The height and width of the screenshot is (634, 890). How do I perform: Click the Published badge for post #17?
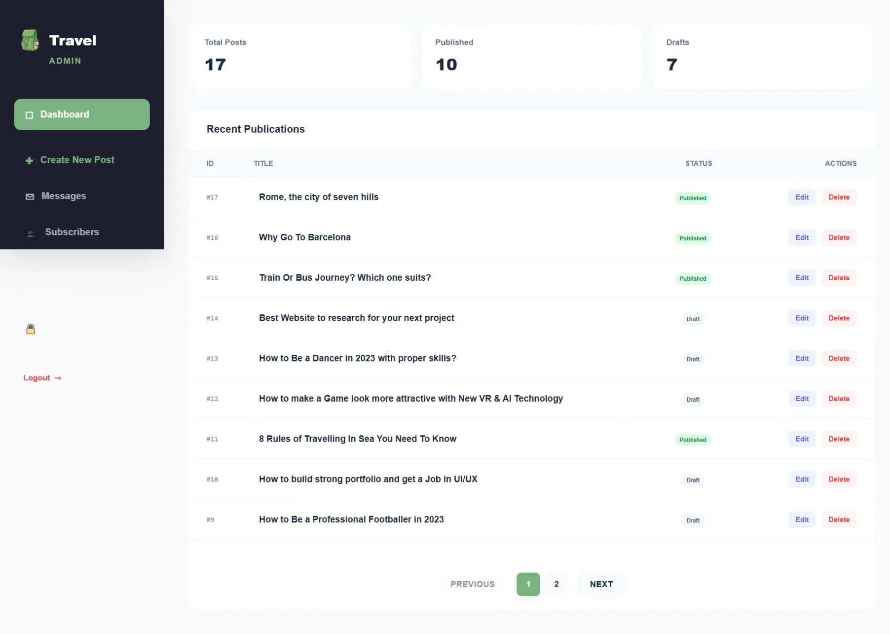[693, 198]
